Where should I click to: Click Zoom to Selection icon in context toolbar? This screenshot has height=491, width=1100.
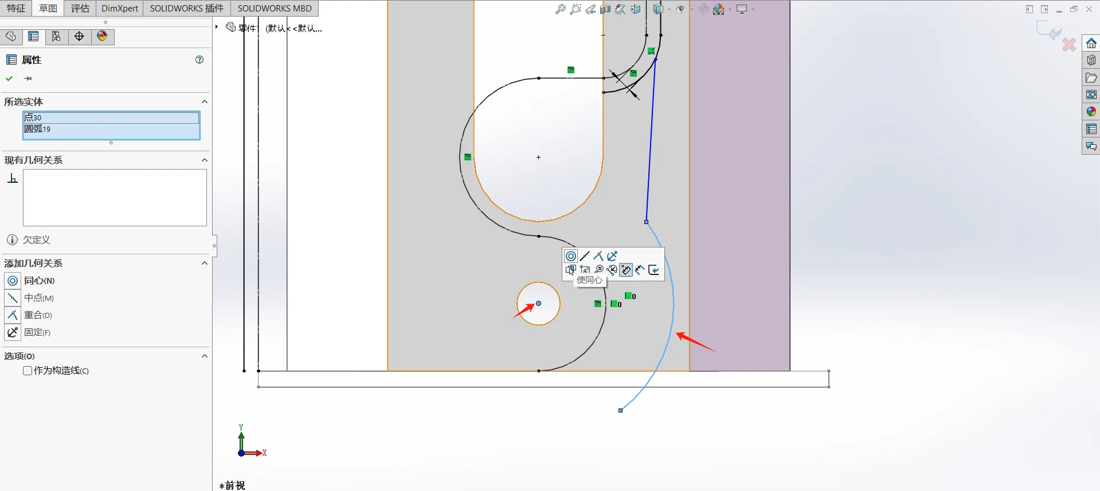click(598, 270)
